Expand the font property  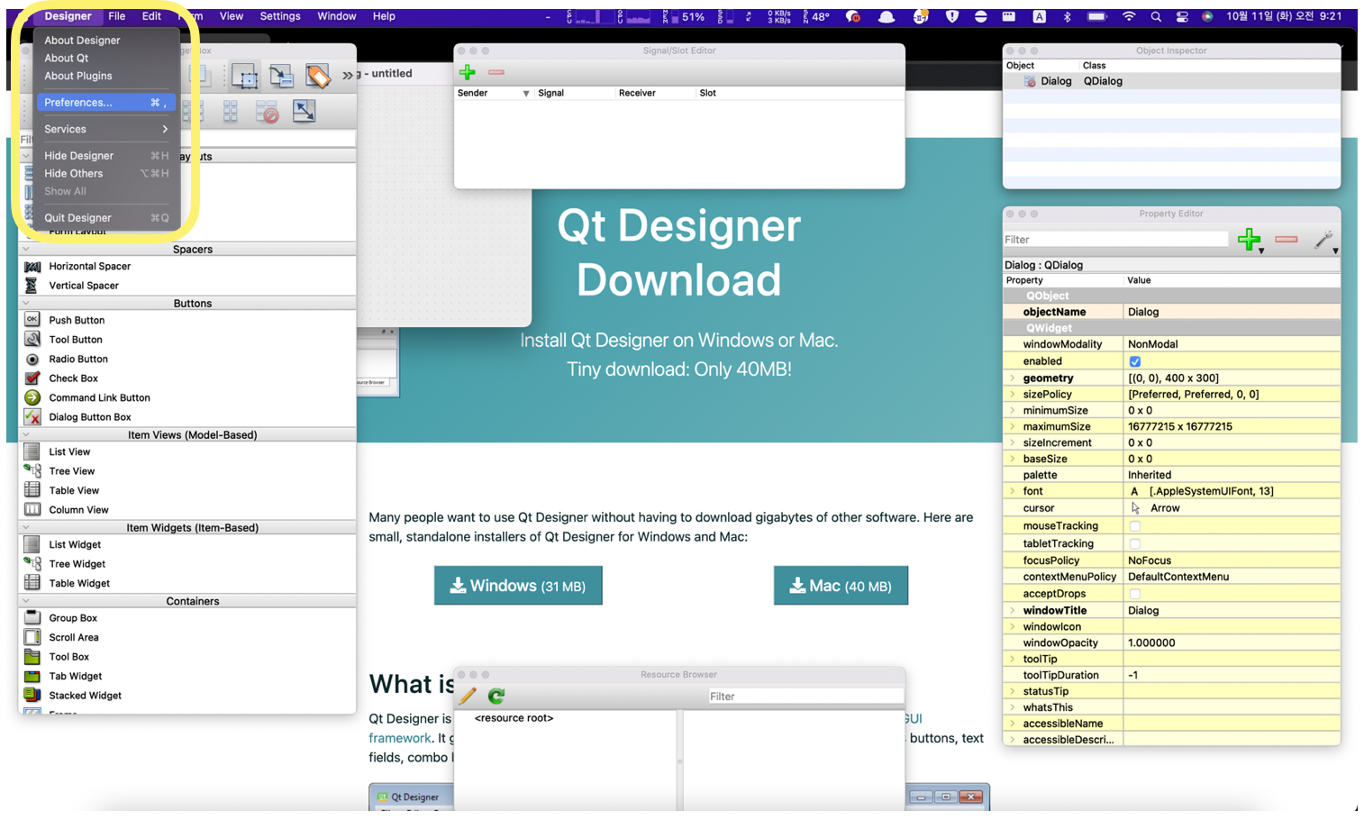coord(1012,492)
